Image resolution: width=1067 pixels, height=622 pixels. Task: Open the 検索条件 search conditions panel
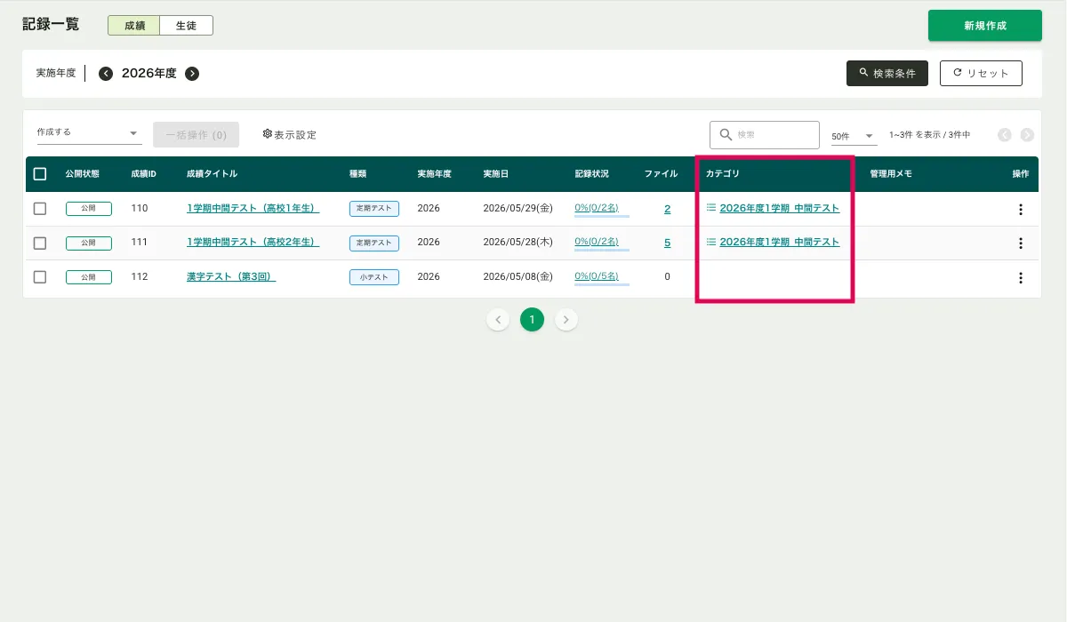click(886, 74)
